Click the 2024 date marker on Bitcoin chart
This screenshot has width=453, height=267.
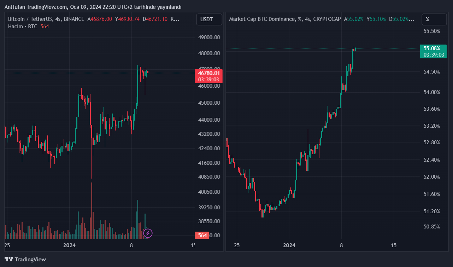pos(69,245)
